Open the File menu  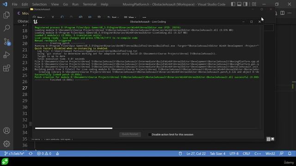click(14, 4)
